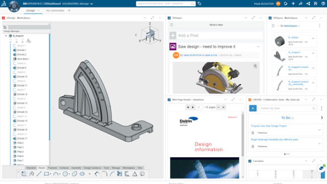The height and width of the screenshot is (184, 327).
Task: Select the Slot sketch tool
Action: (82, 174)
